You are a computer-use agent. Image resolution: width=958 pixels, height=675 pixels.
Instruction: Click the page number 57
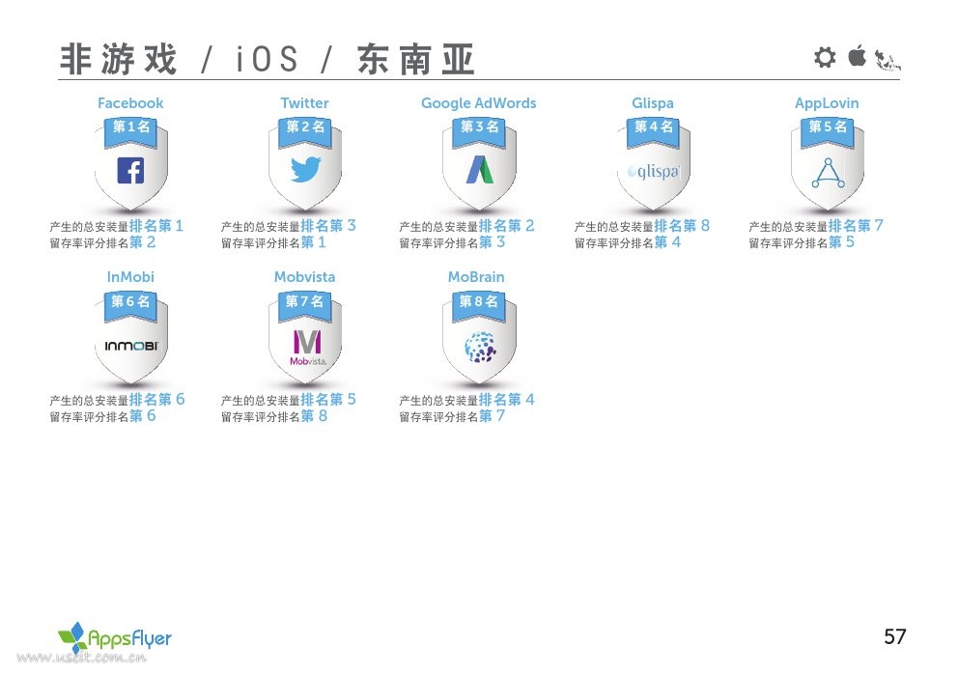tap(895, 636)
